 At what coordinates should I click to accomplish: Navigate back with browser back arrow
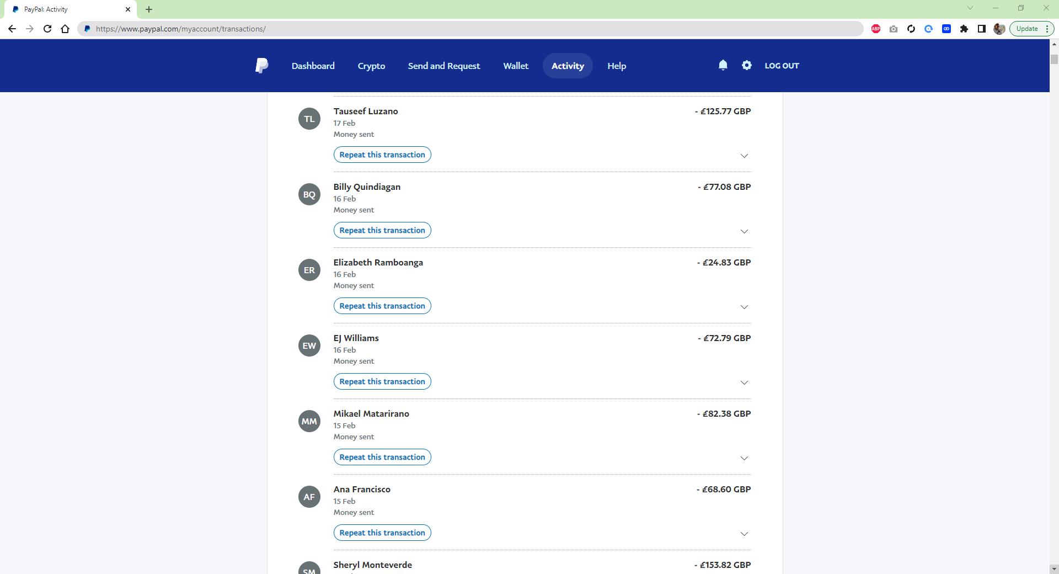[12, 29]
